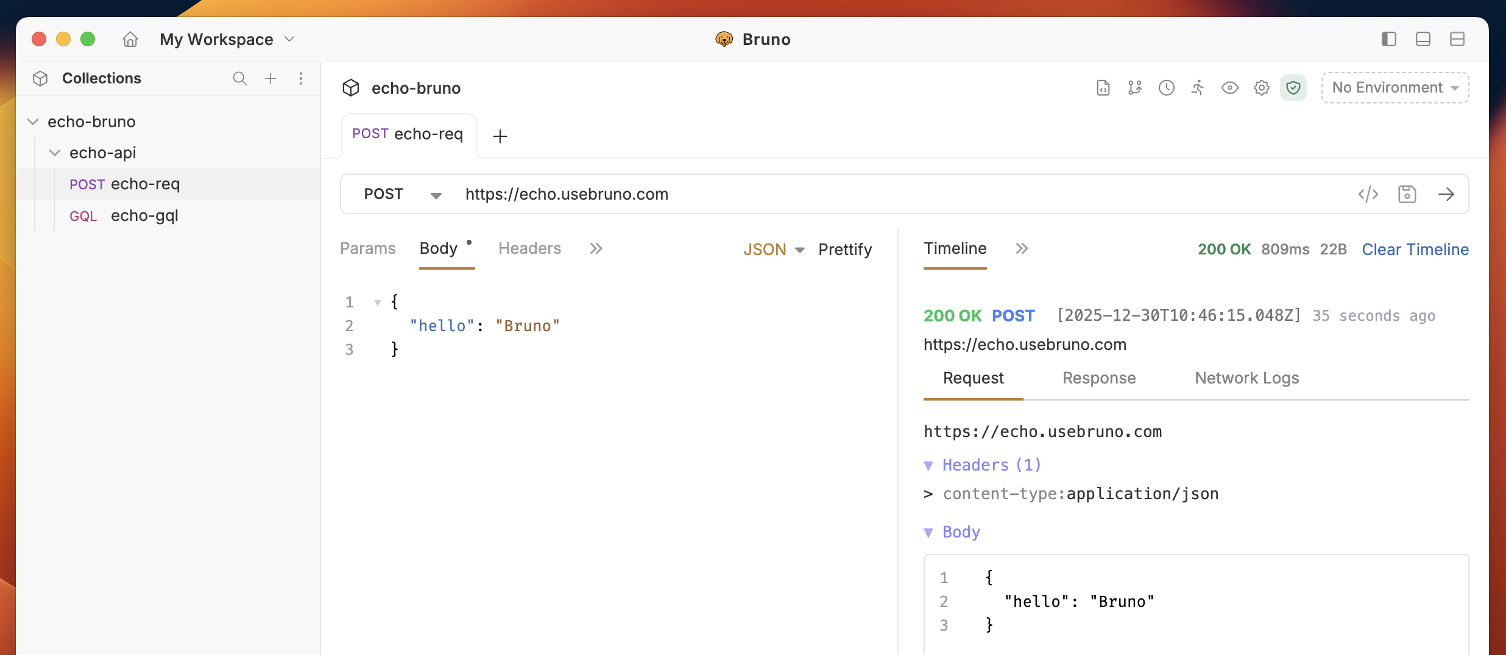Click the 22B response size

coord(1333,250)
